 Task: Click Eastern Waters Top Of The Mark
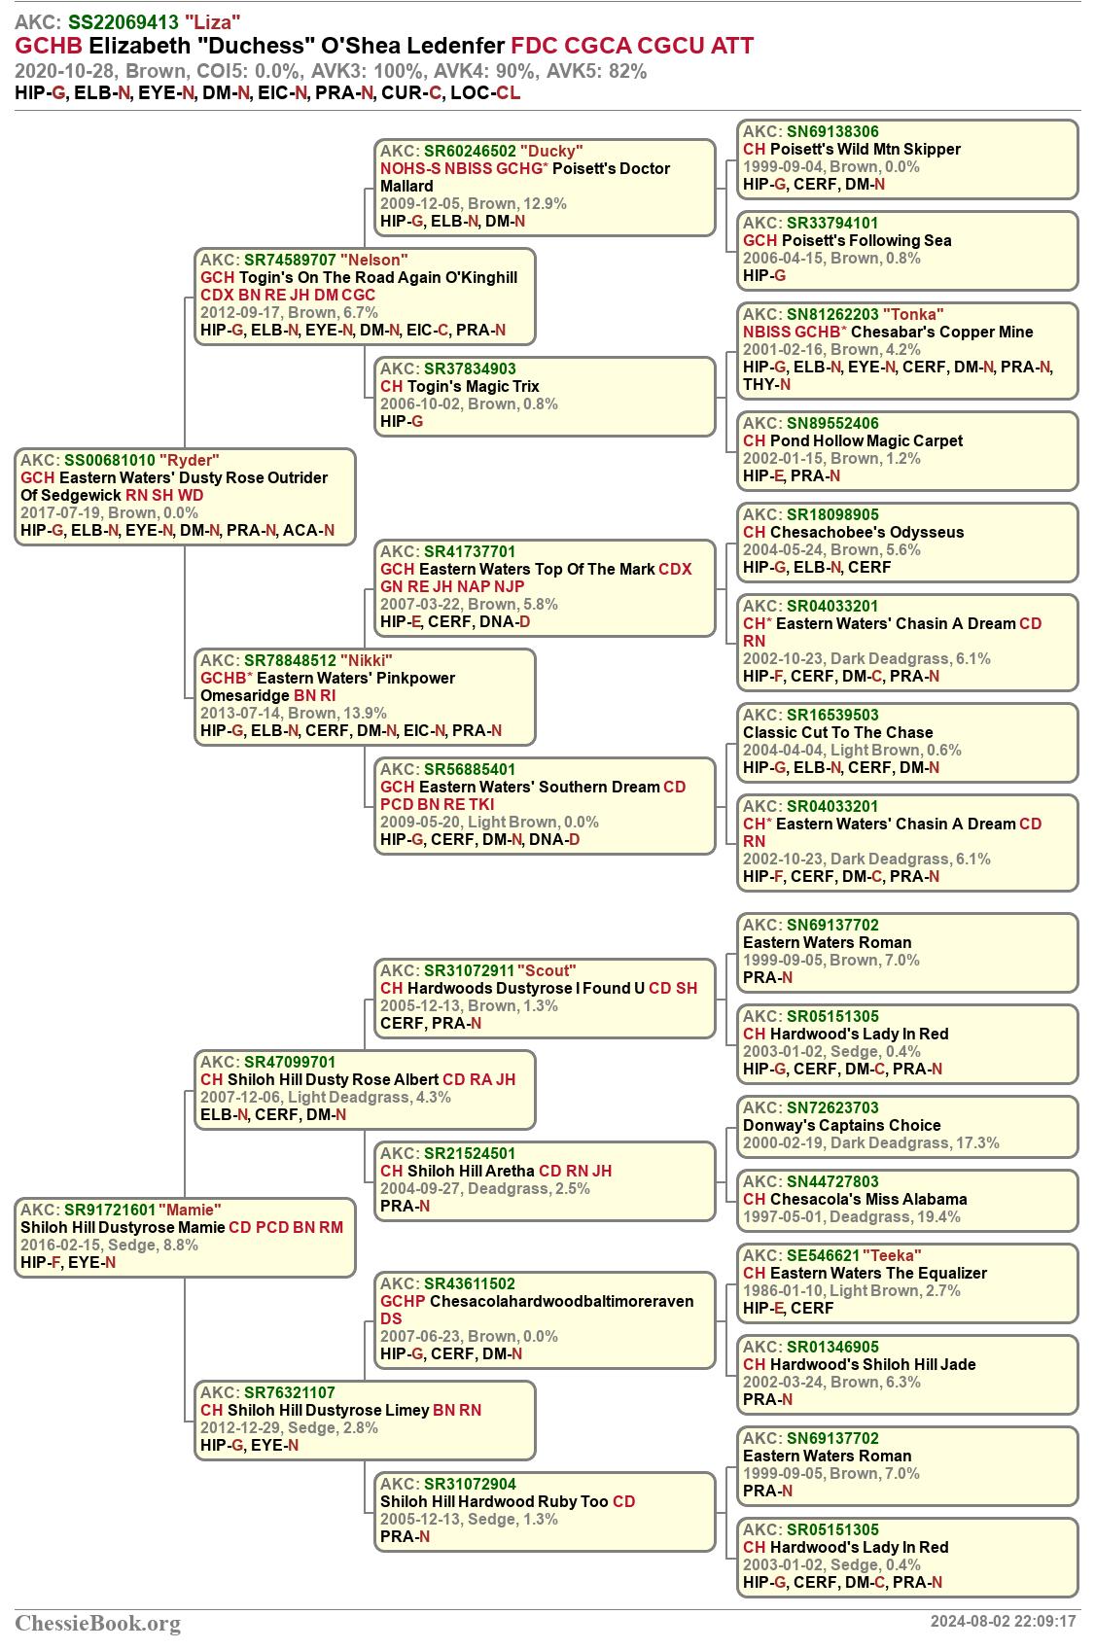pyautogui.click(x=536, y=569)
